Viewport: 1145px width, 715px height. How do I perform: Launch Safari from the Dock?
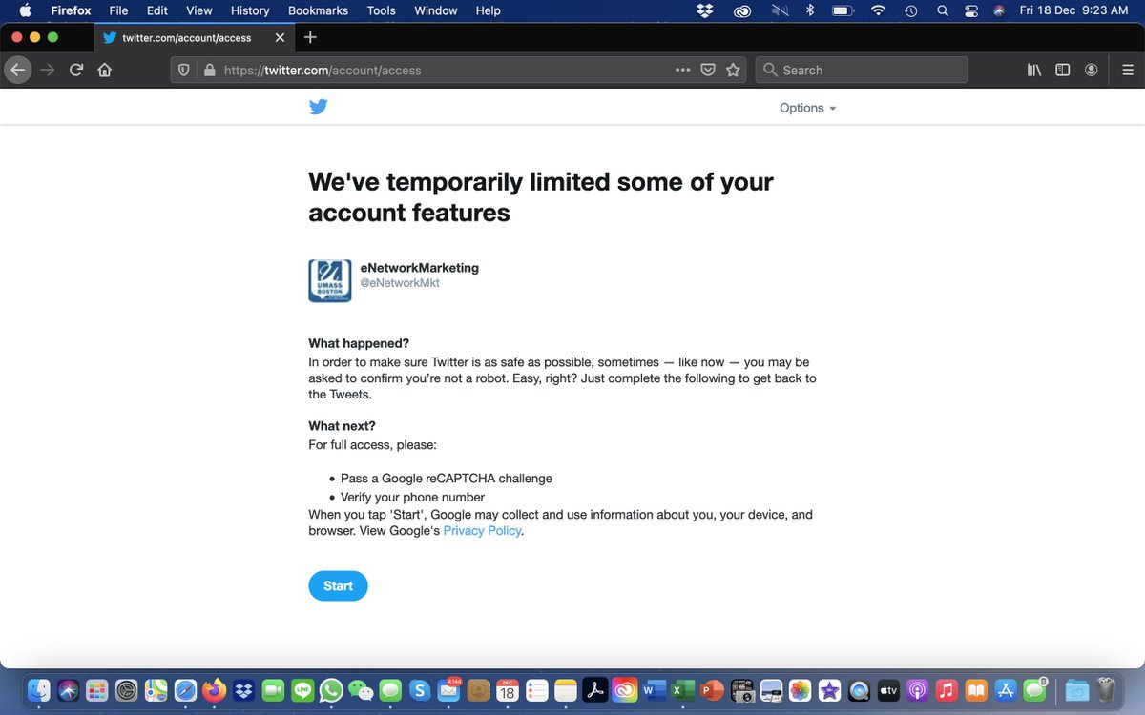pos(185,689)
